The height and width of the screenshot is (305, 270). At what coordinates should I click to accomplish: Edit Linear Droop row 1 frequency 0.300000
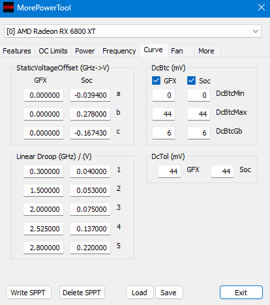(x=43, y=171)
